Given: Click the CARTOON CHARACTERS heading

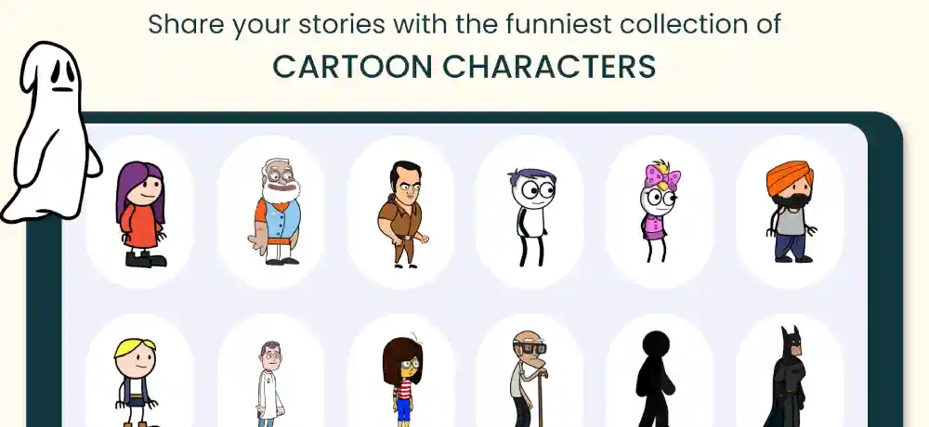Looking at the screenshot, I should [x=464, y=66].
